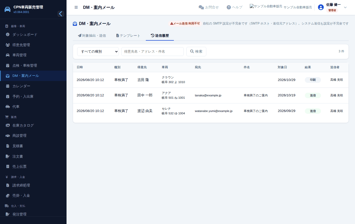Click the 注文書 signature icon
Screen dimensions: 355x224
[x=8, y=156]
